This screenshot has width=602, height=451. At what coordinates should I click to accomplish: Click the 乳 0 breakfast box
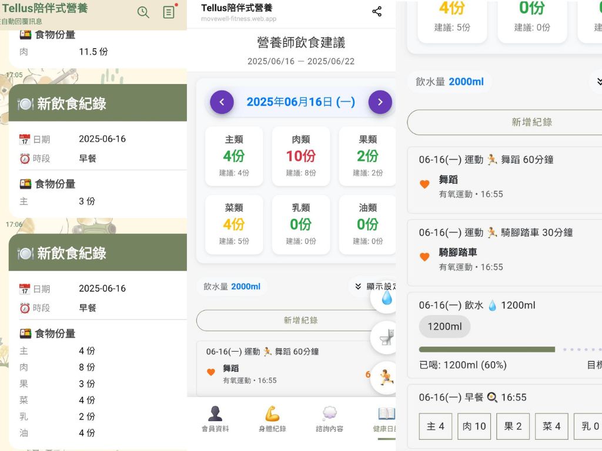coord(588,426)
